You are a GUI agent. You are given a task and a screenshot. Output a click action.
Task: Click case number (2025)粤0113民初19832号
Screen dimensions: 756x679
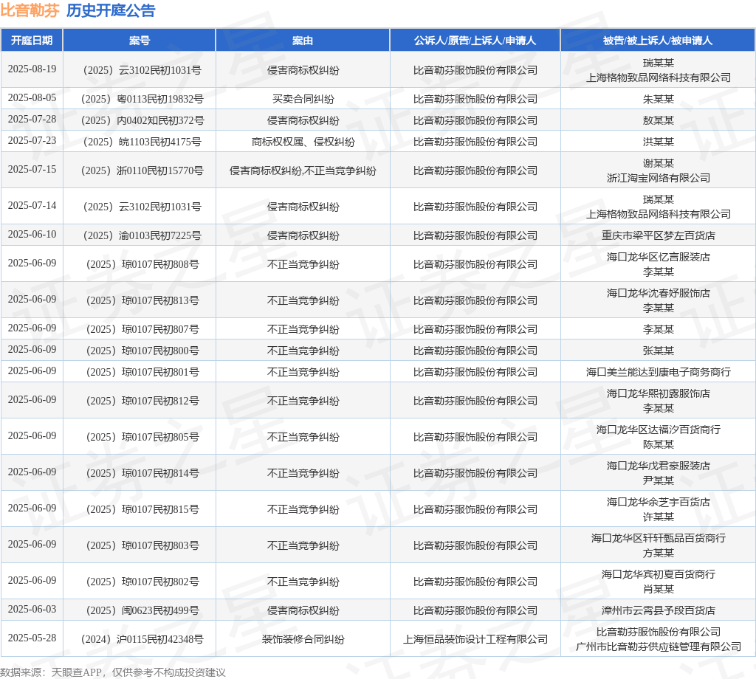142,100
